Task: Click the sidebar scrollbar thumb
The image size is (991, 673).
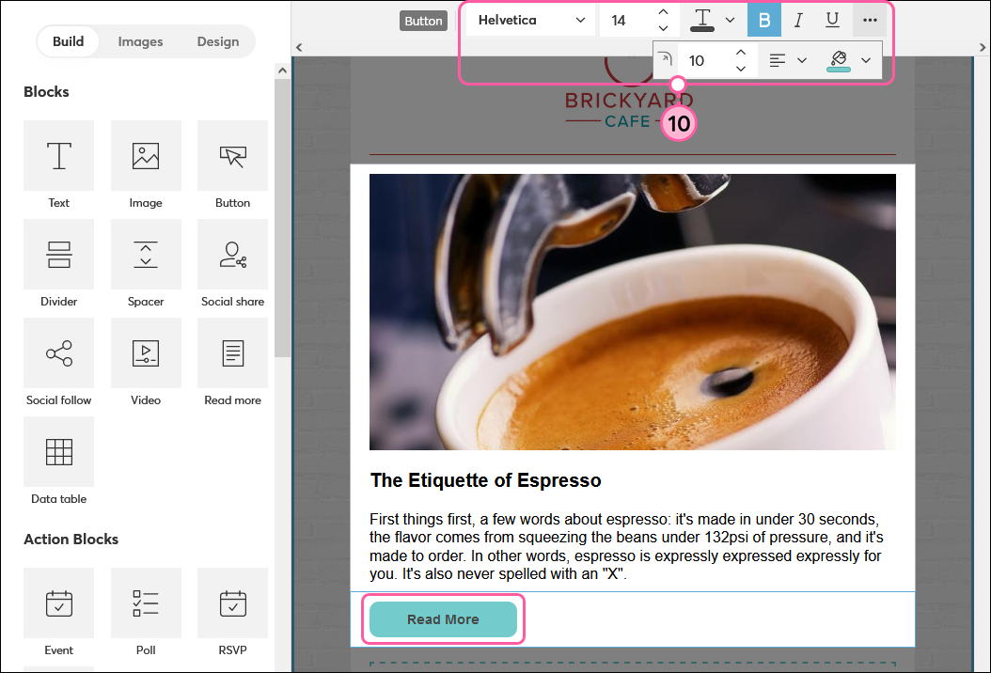Action: pos(282,218)
